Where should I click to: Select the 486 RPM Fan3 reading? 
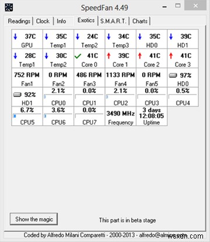click(x=89, y=78)
